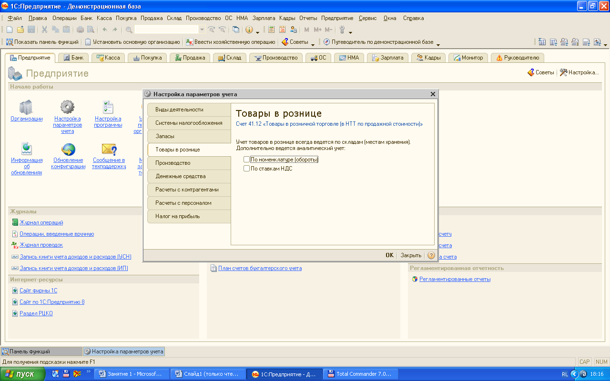Screen dimensions: 610x381
Task: Click Закрыть in the settings dialog
Action: [x=411, y=255]
